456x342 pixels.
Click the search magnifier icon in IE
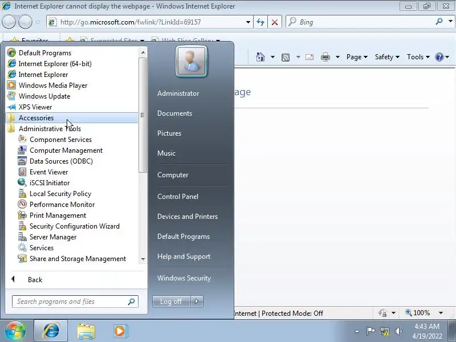(439, 21)
